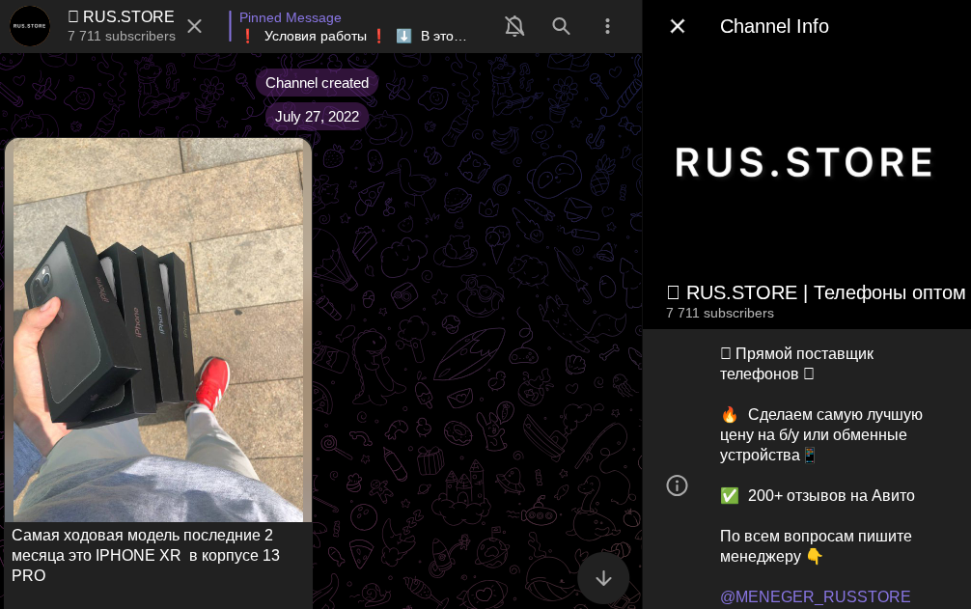Select the IPHONE XR message caption
Image resolution: width=971 pixels, height=609 pixels.
(x=145, y=556)
